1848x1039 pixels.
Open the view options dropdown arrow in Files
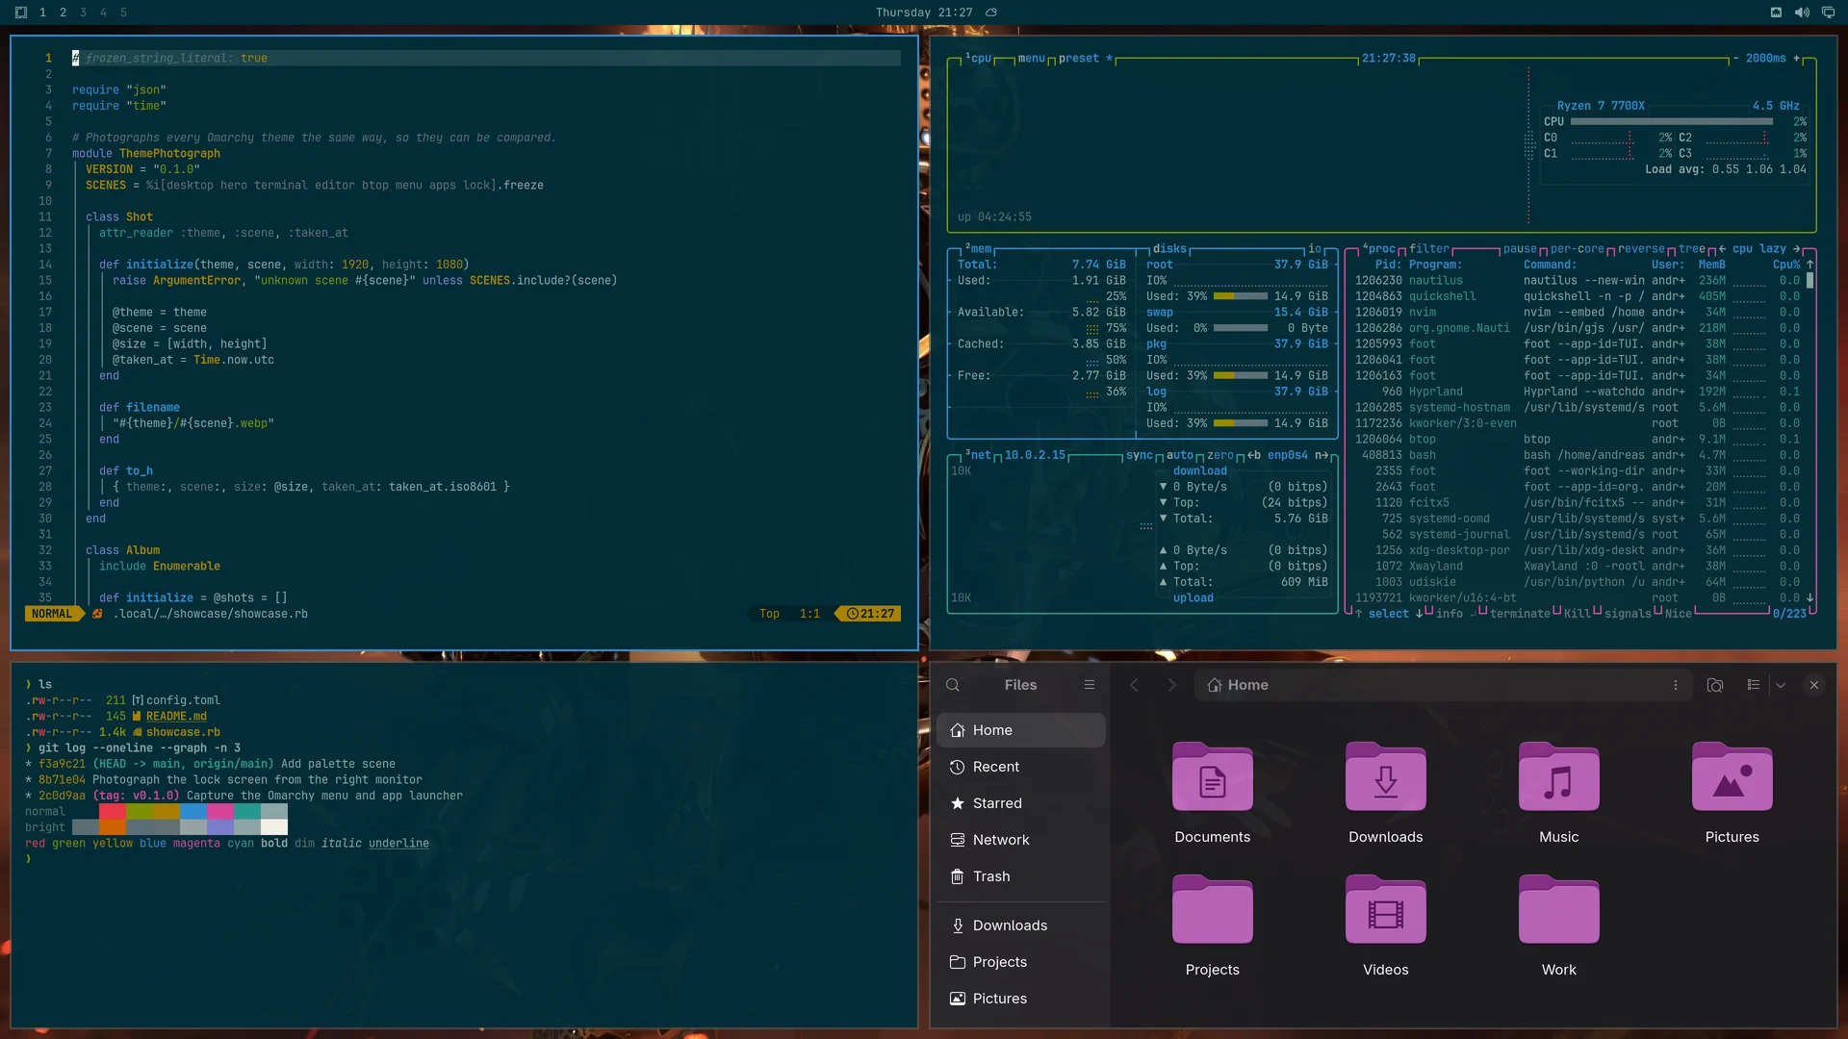(1781, 685)
